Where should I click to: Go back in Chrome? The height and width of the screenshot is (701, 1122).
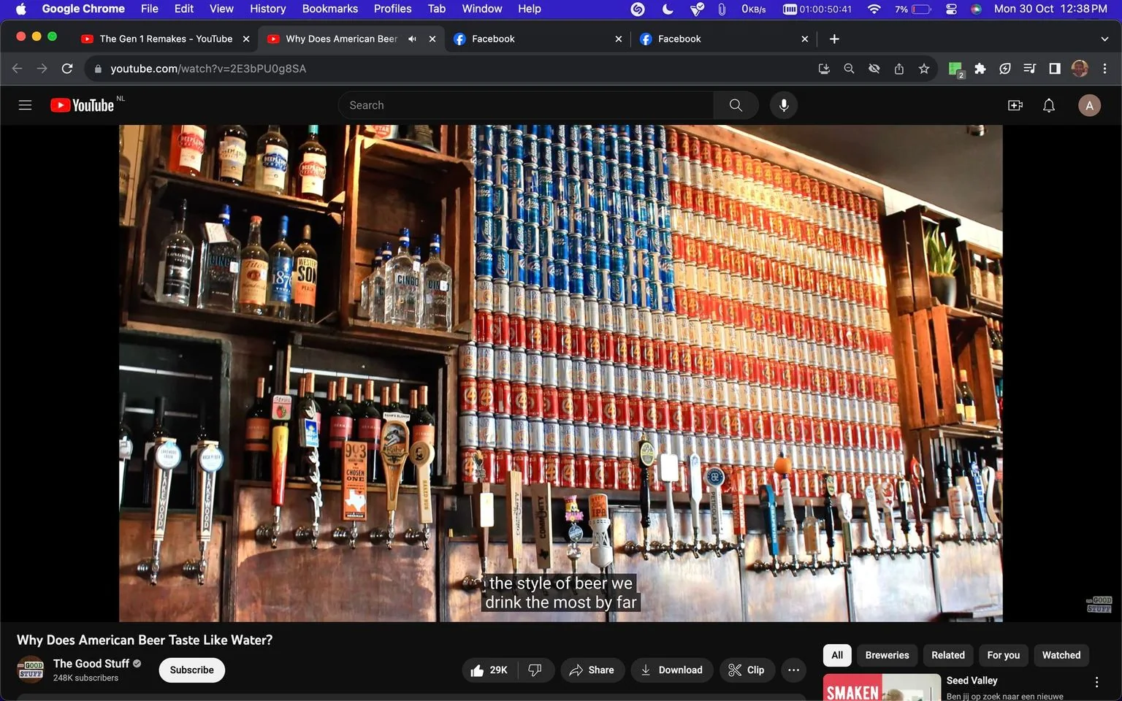point(18,69)
